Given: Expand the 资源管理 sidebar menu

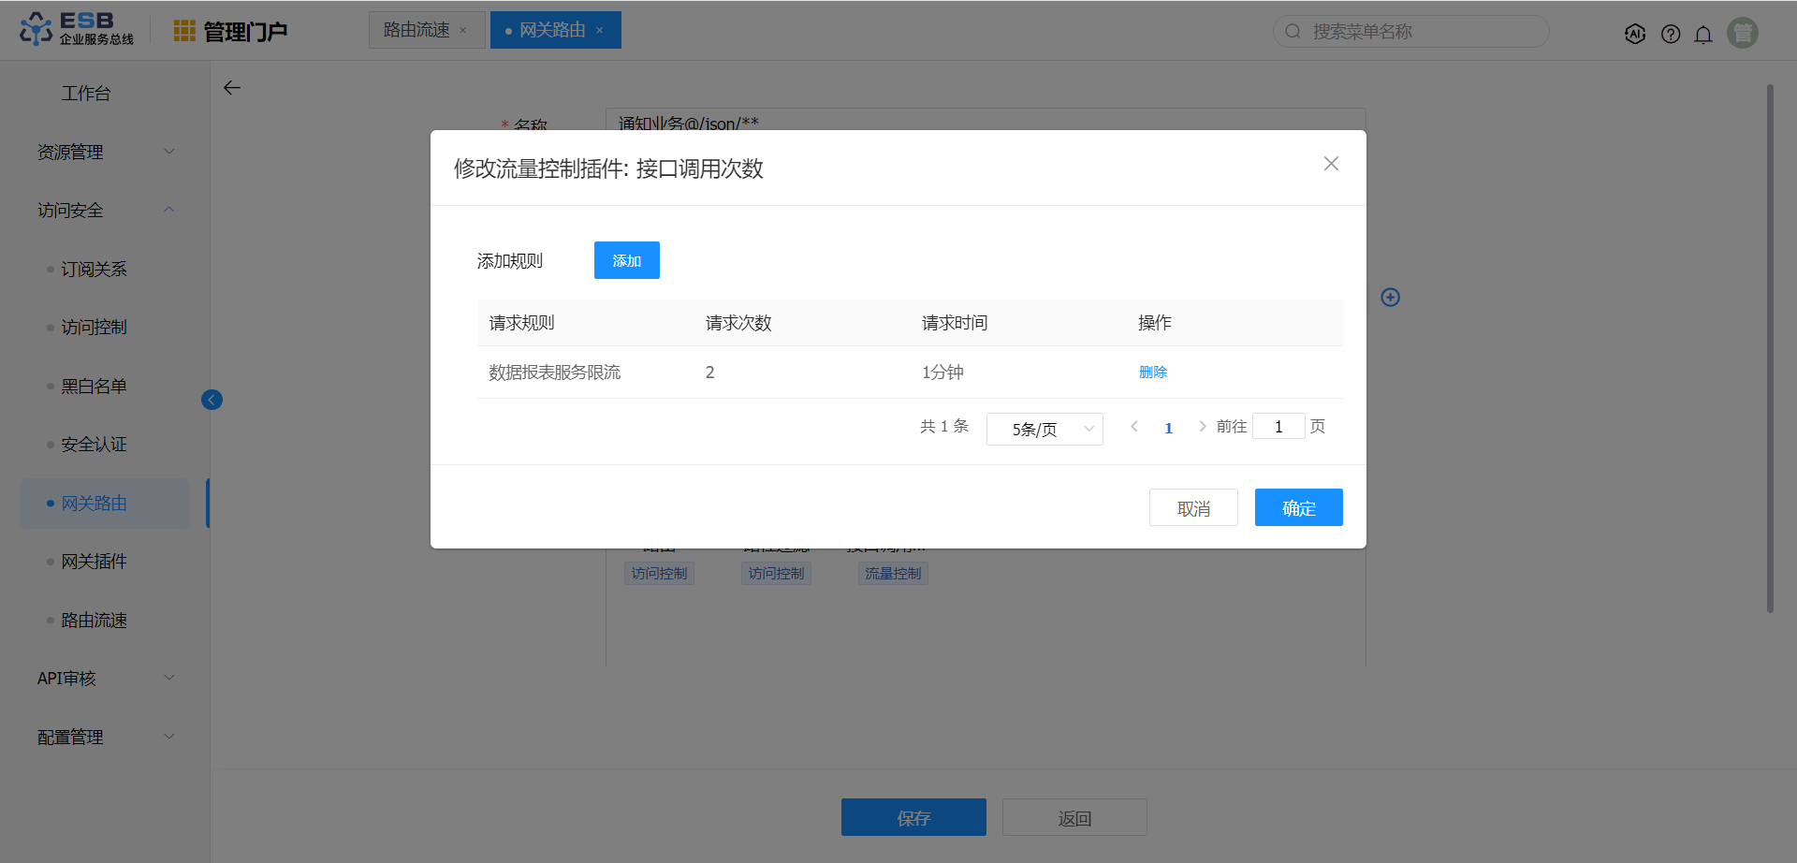Looking at the screenshot, I should click(105, 152).
